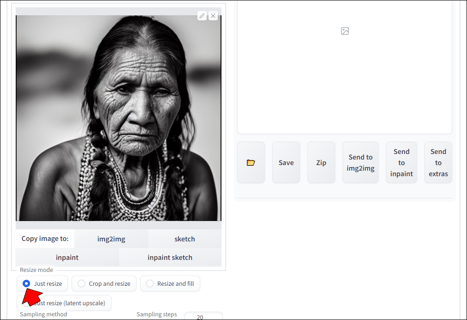This screenshot has height=320, width=467.
Task: Select Crop and resize radio option
Action: pyautogui.click(x=104, y=283)
